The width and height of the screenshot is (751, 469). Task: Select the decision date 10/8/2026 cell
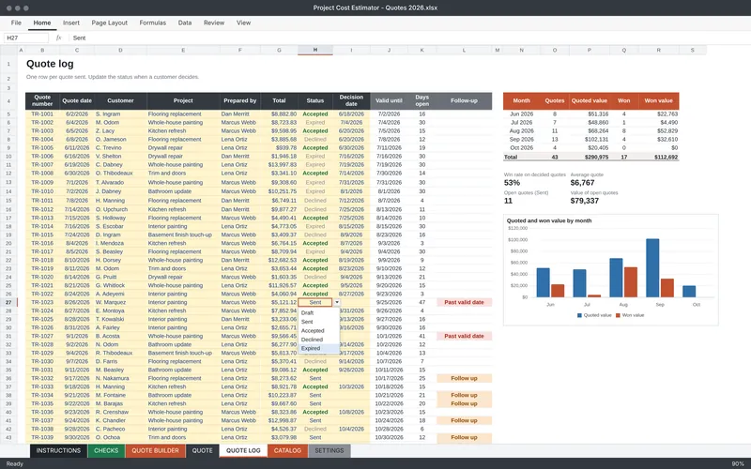[351, 412]
